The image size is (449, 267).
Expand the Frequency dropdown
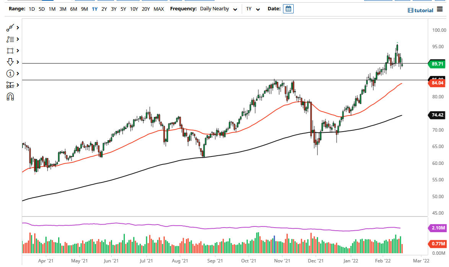pyautogui.click(x=235, y=9)
